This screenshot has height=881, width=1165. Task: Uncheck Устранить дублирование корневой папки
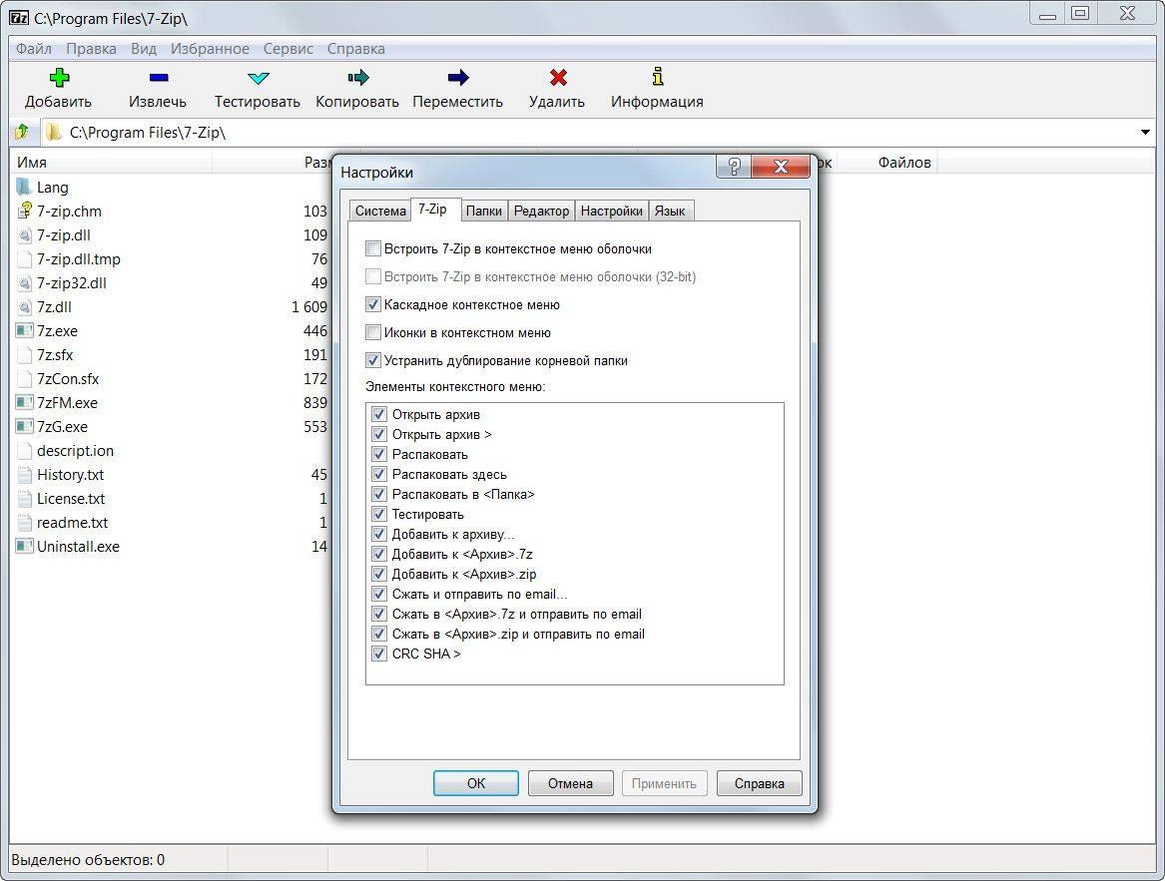click(x=373, y=360)
